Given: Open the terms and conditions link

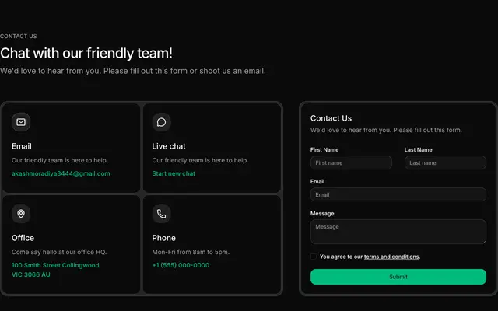Looking at the screenshot, I should click(x=391, y=257).
